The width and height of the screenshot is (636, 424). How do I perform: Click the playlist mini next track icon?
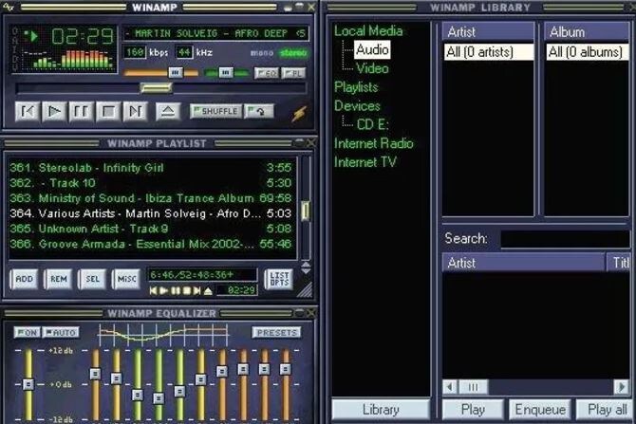point(196,290)
